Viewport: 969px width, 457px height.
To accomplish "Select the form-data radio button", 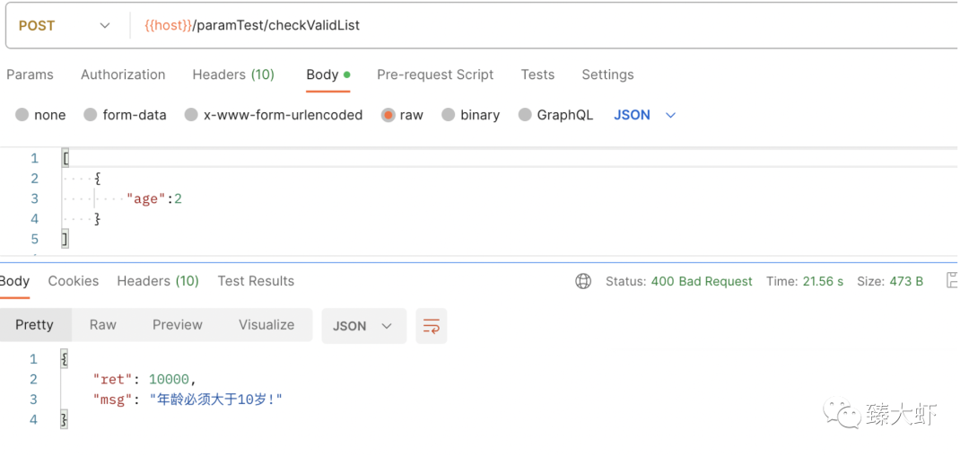I will pyautogui.click(x=91, y=115).
